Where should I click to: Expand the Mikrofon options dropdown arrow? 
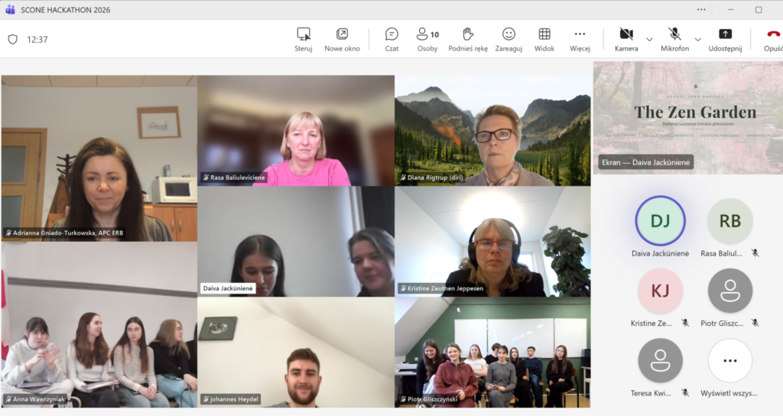(x=697, y=39)
